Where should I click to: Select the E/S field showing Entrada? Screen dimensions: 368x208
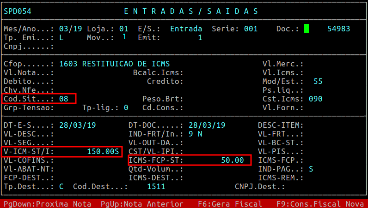[x=186, y=29]
